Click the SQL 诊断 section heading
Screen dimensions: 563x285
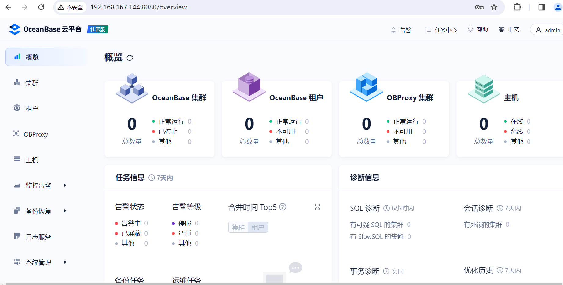[365, 208]
